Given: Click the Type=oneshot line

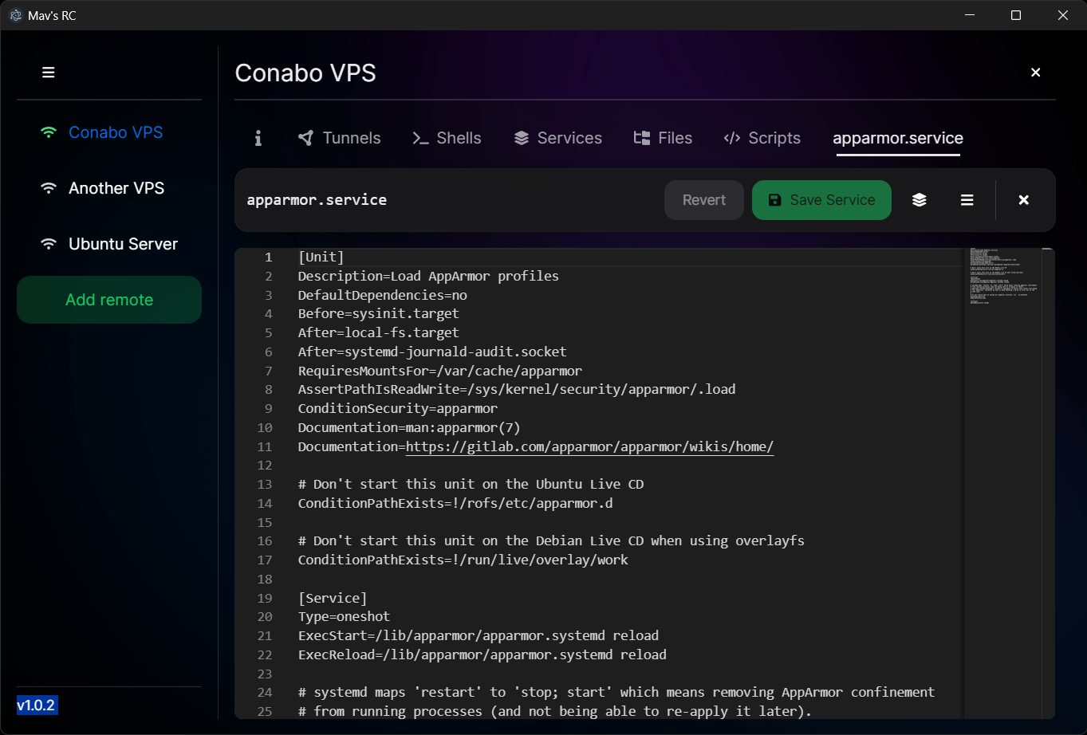Looking at the screenshot, I should (x=345, y=616).
